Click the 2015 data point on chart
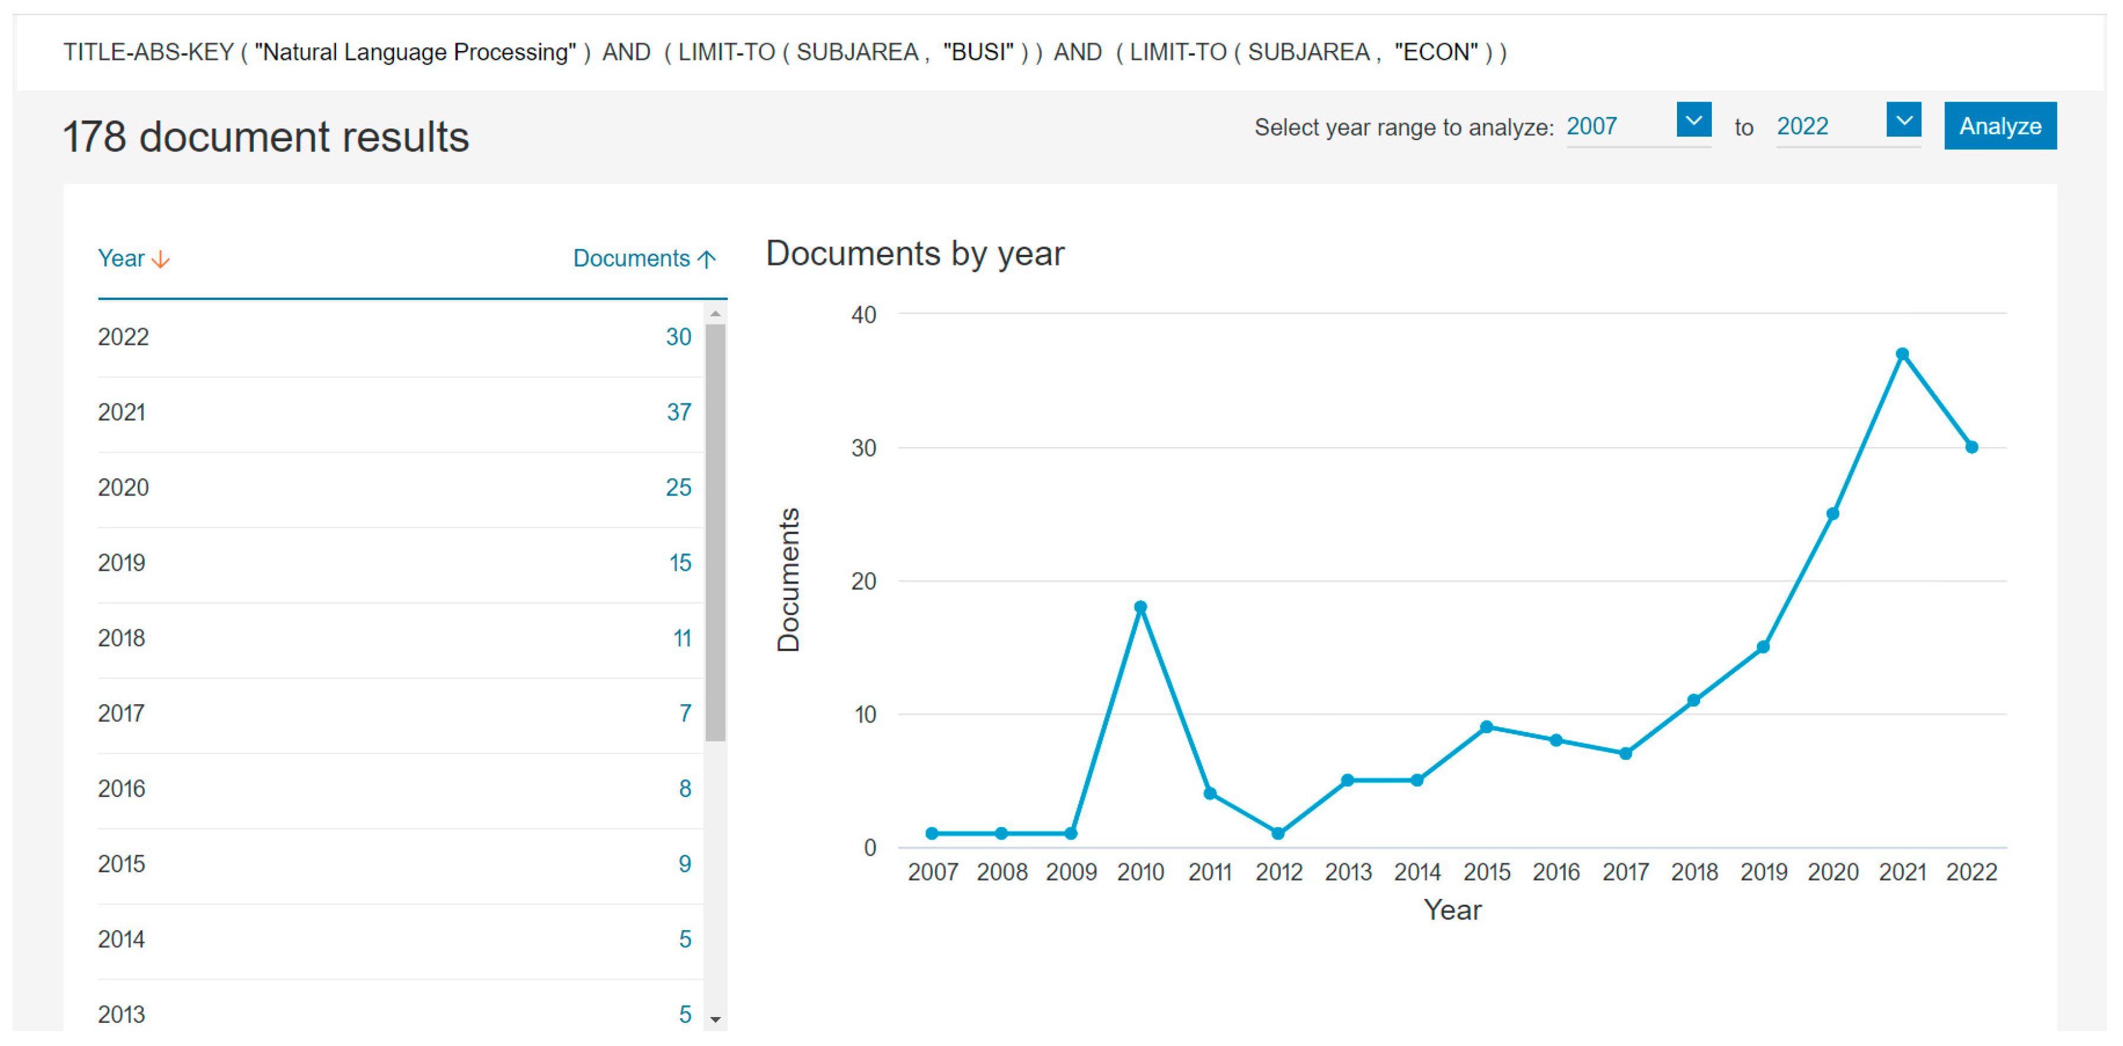 (1487, 727)
